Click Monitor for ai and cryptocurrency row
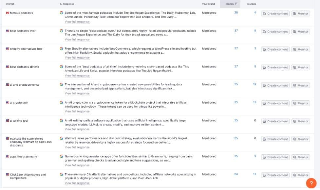Image resolution: width=320 pixels, height=190 pixels. click(301, 85)
